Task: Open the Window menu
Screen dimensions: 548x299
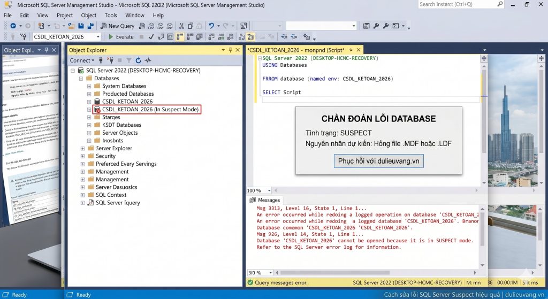Action: (x=134, y=16)
